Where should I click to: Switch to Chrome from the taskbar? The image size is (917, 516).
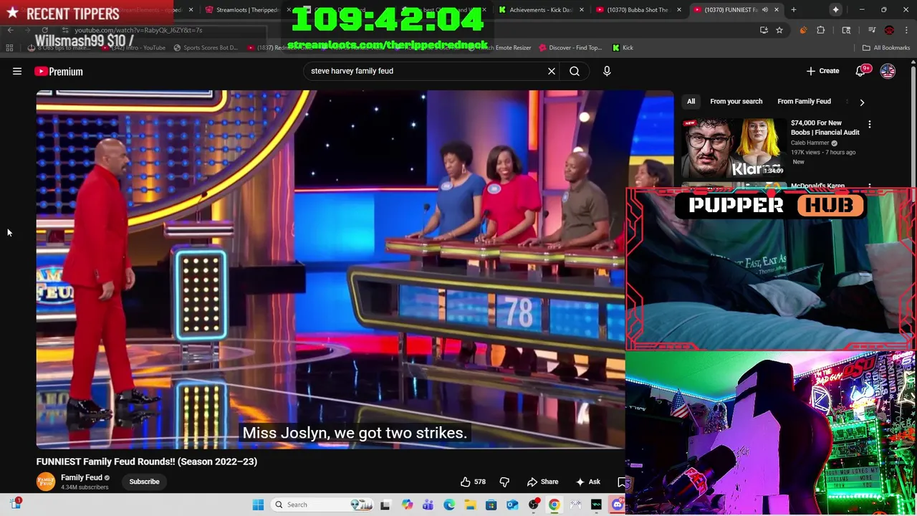554,505
